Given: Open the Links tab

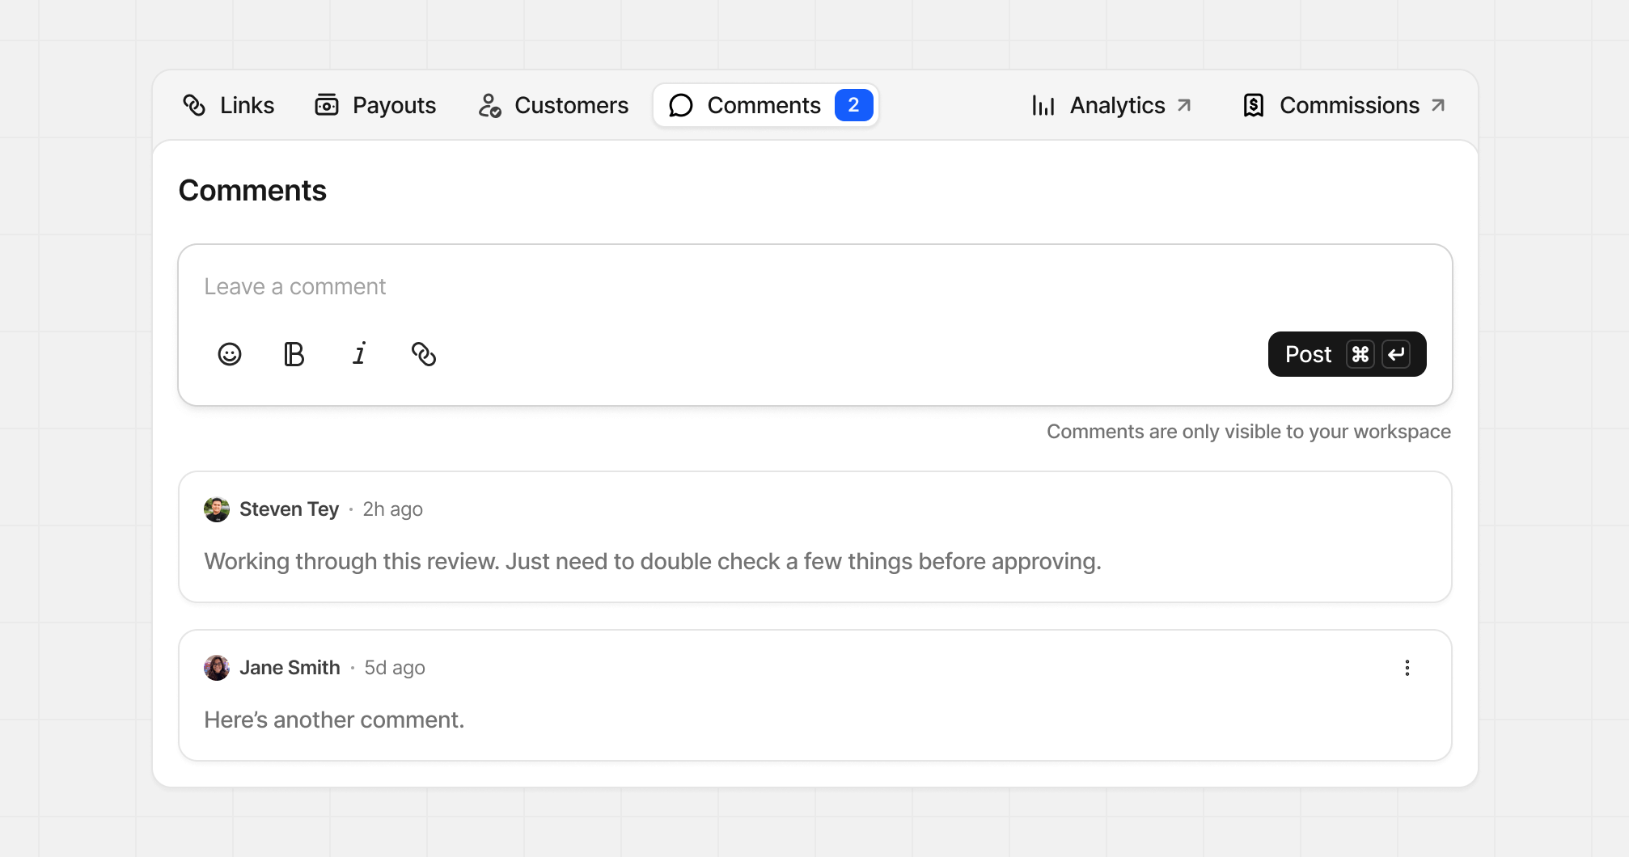Looking at the screenshot, I should pyautogui.click(x=228, y=105).
